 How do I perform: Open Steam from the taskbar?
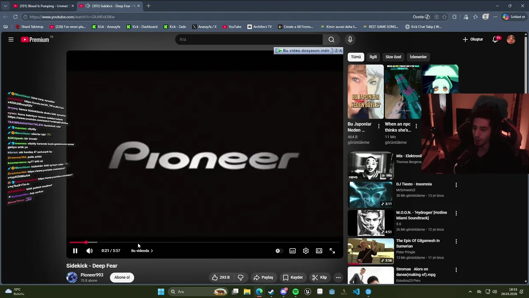click(x=271, y=292)
